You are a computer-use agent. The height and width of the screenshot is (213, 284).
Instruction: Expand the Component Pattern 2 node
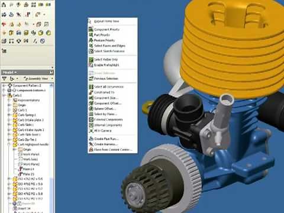coord(4,86)
